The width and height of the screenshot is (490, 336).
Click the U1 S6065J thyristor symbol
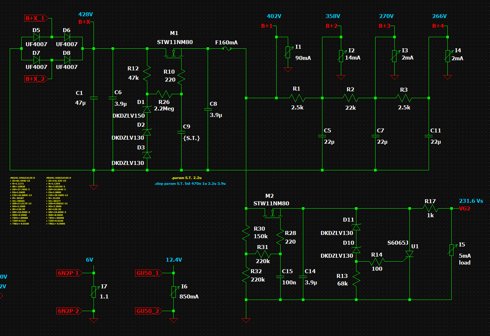[409, 254]
